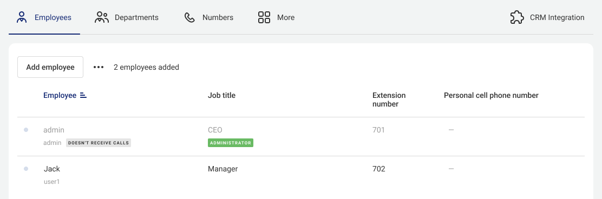This screenshot has width=602, height=199.
Task: Click the CRM Integration puzzle icon
Action: click(517, 17)
